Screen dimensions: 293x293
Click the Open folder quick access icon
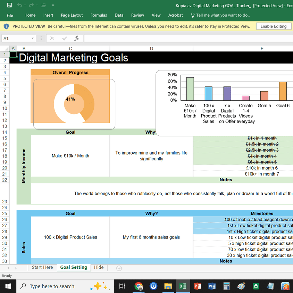43,5
